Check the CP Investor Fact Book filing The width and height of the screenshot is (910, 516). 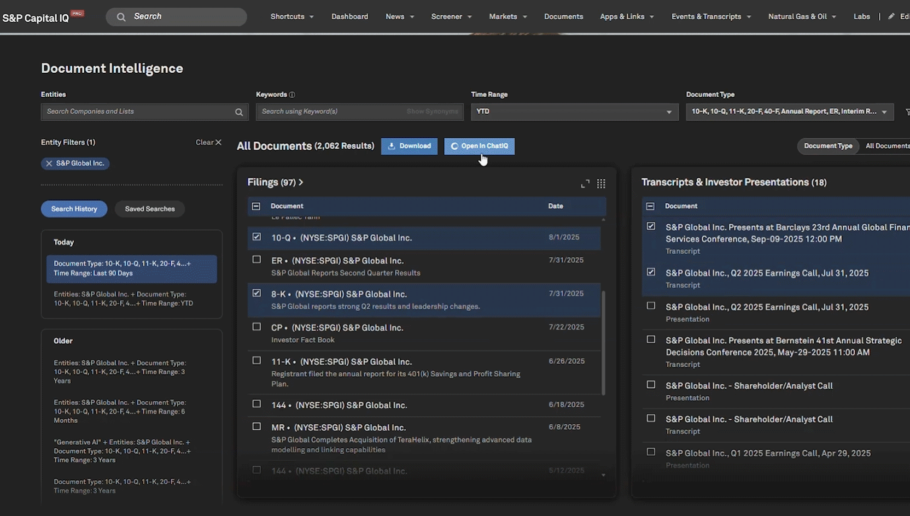tap(256, 327)
